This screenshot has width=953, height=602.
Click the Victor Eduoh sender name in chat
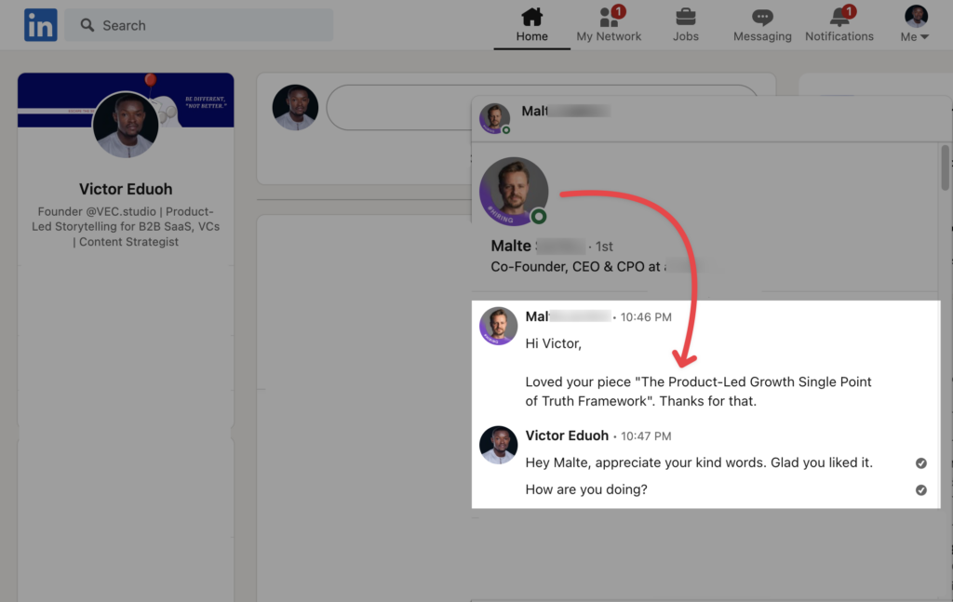[x=567, y=435]
